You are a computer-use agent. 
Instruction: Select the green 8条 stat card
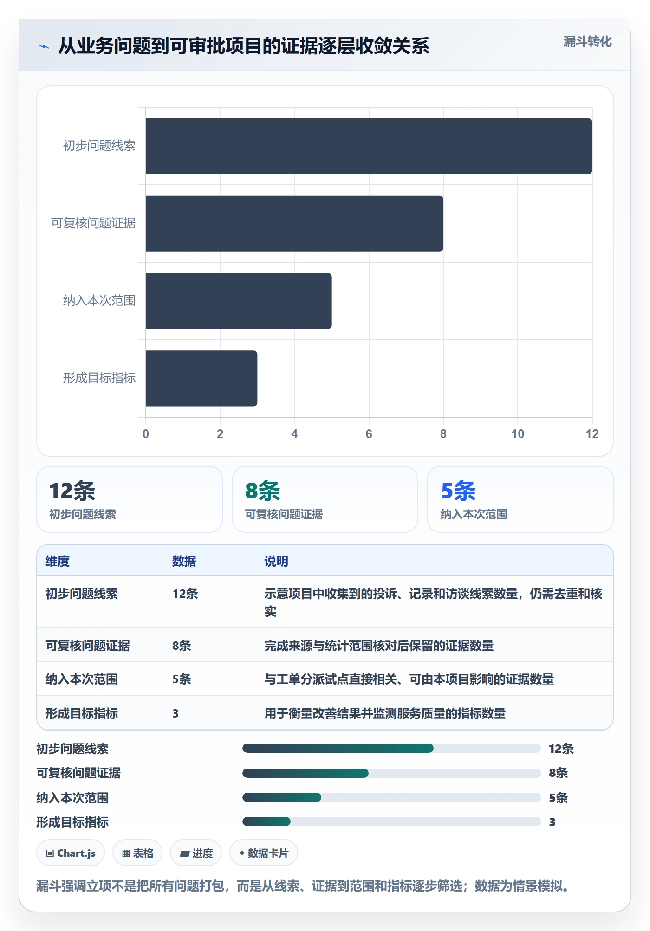coord(325,499)
